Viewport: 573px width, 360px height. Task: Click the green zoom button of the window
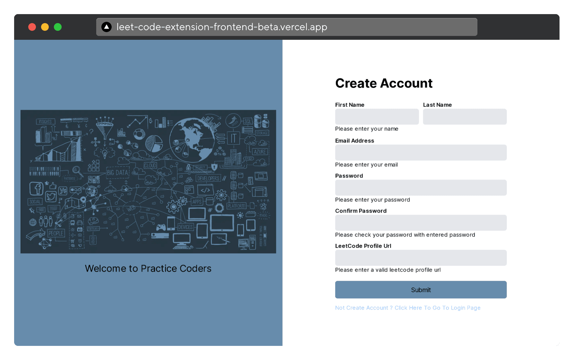tap(58, 27)
